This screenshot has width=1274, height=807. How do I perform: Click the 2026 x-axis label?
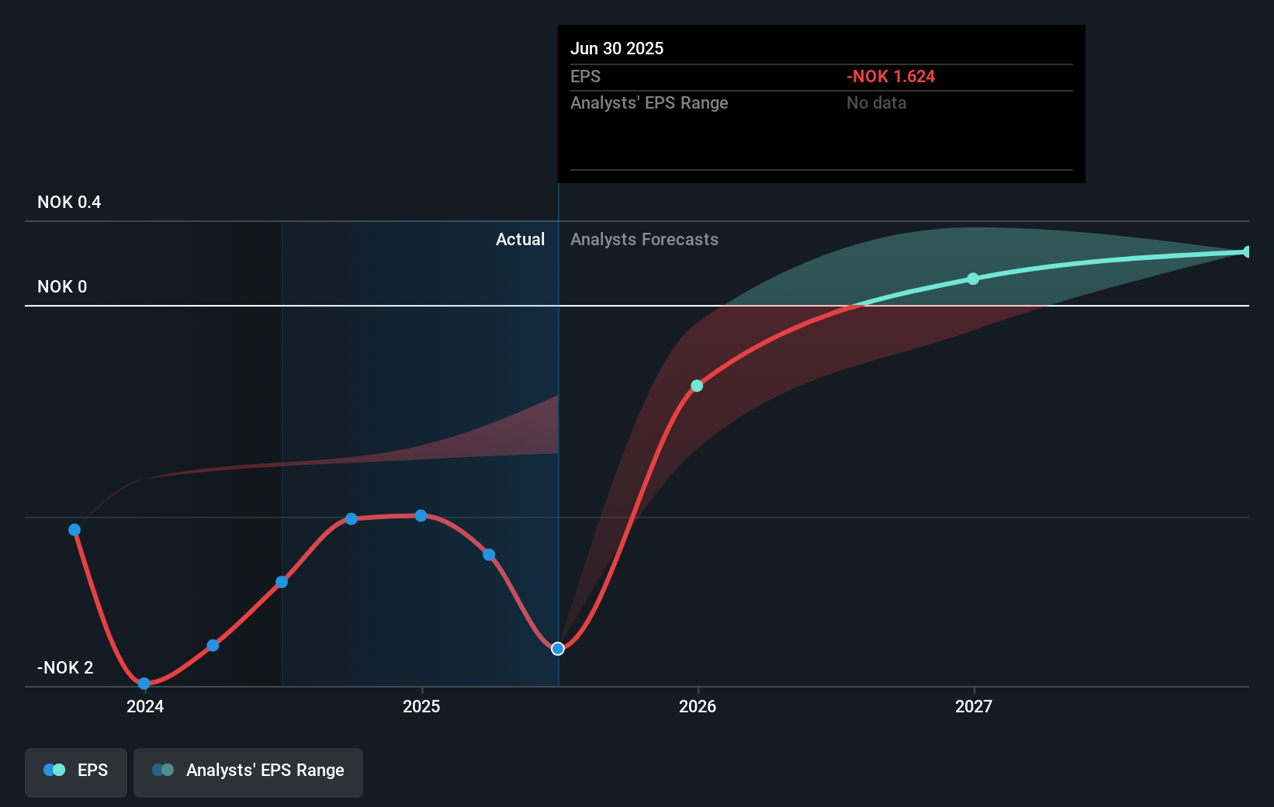698,706
